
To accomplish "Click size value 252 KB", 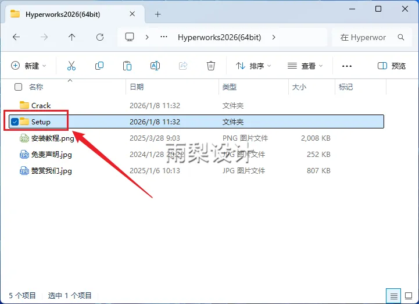I will [318, 155].
